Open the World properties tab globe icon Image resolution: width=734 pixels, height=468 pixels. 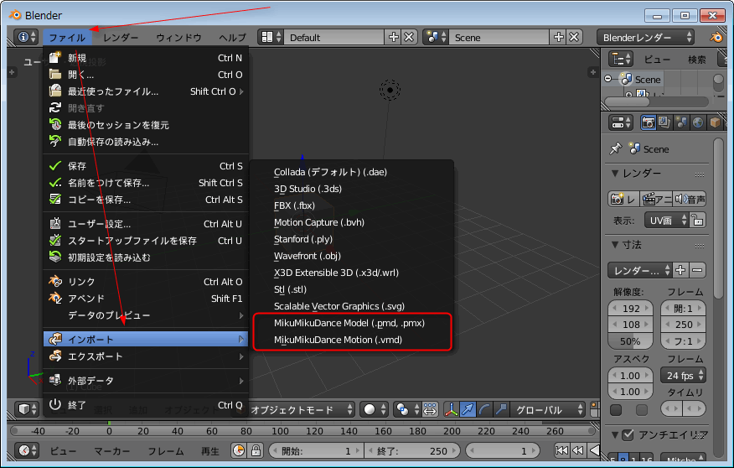click(698, 122)
